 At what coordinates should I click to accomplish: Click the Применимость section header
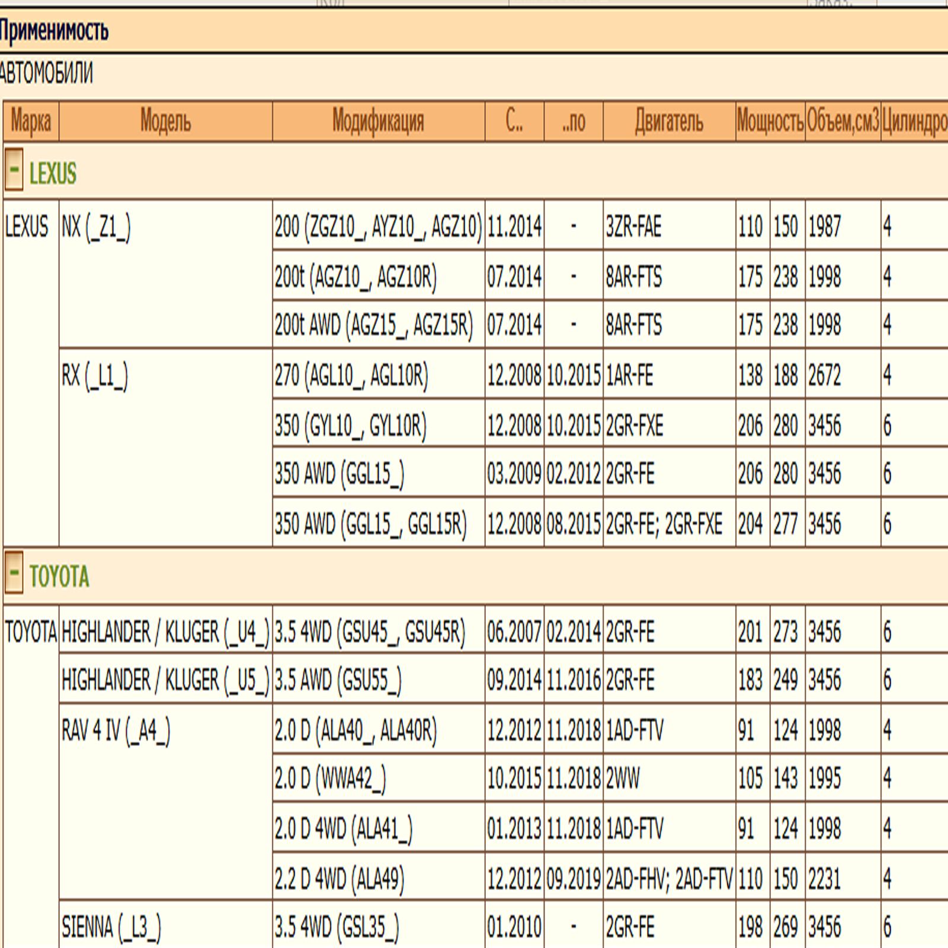(x=54, y=31)
